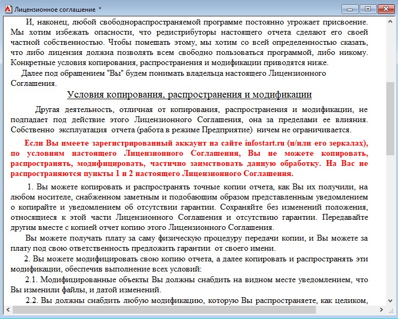The height and width of the screenshot is (319, 398).
Task: Click the paragraph starting 'Другая деятельность'
Action: click(x=189, y=119)
